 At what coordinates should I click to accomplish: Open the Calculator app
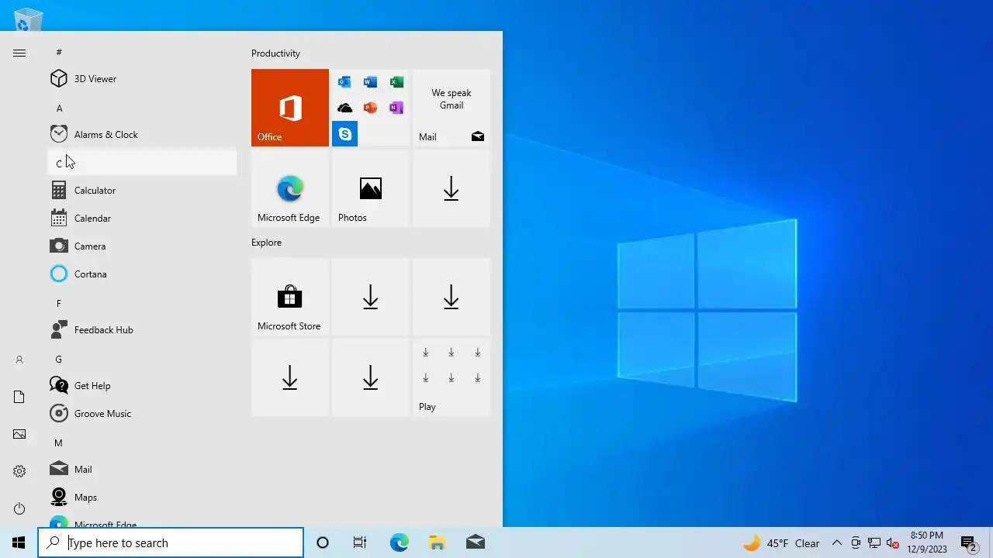pyautogui.click(x=142, y=190)
